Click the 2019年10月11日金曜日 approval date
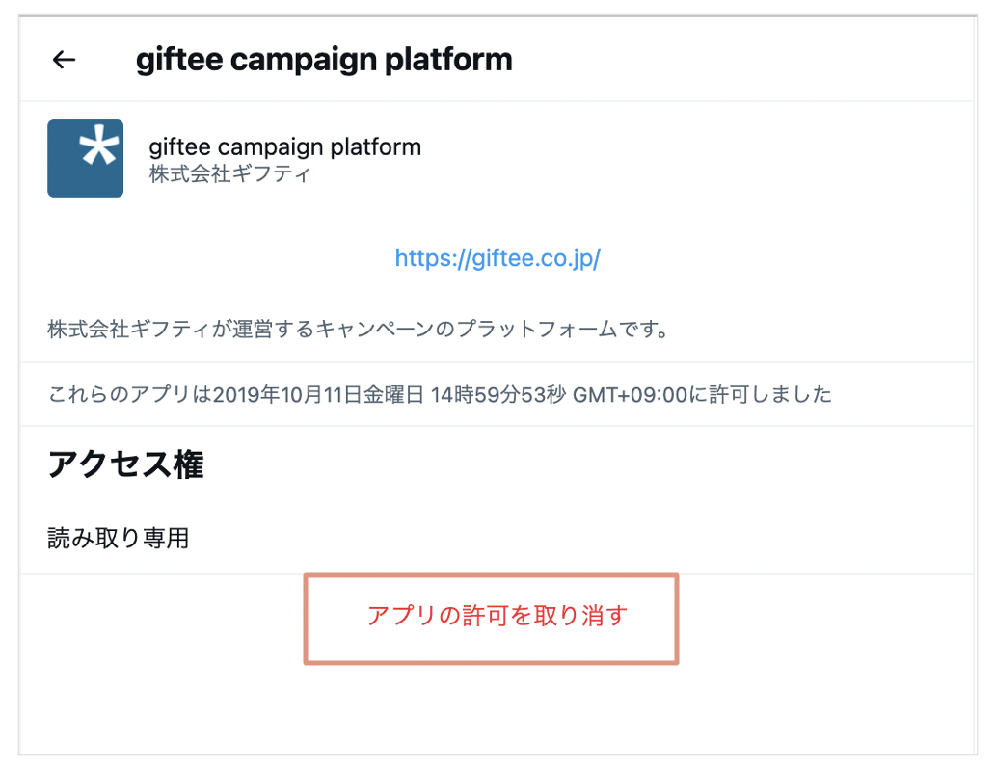The width and height of the screenshot is (995, 769). pos(318,394)
